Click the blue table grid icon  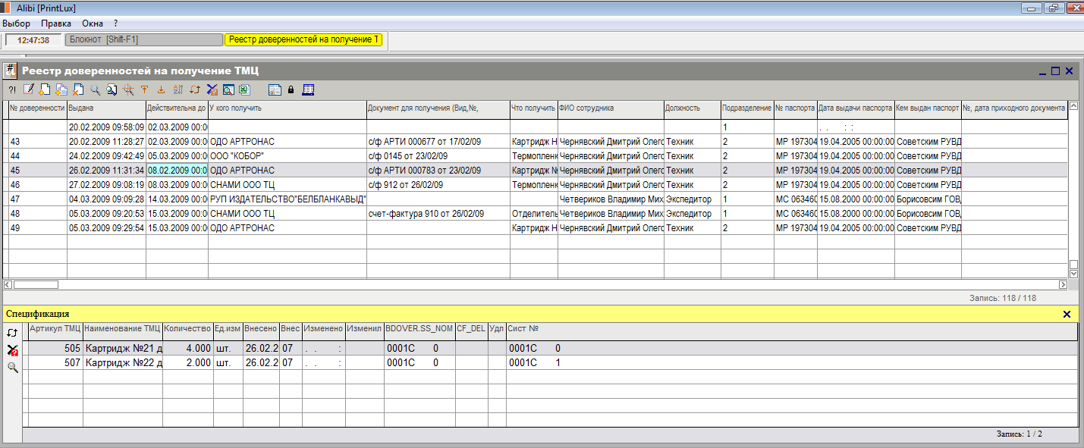(308, 90)
